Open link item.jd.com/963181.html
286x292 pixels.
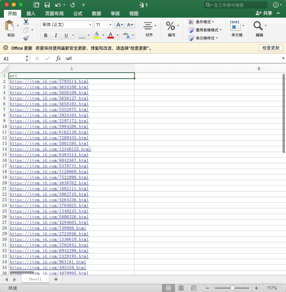[x=48, y=262]
